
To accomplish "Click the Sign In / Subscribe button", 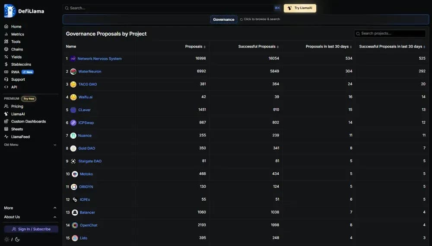I will tap(31, 229).
